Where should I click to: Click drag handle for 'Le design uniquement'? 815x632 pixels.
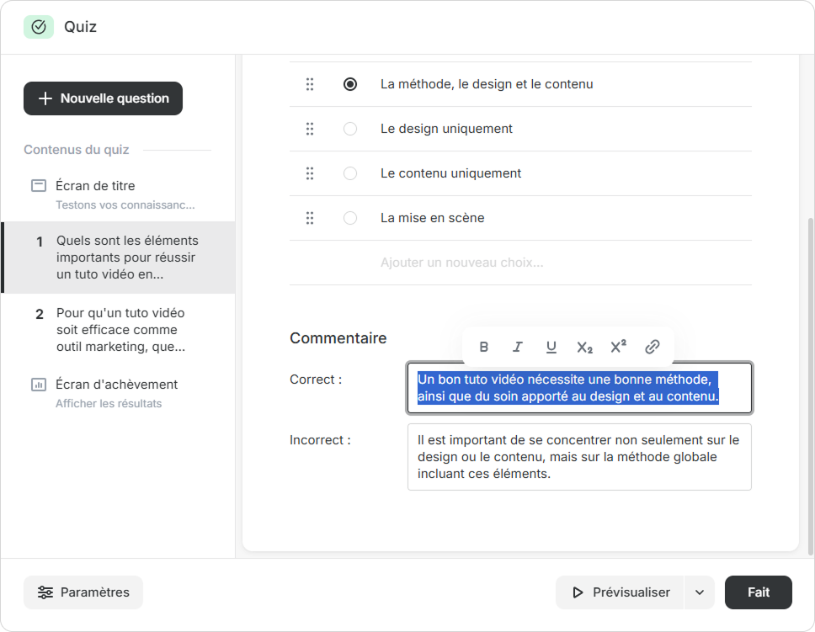310,129
